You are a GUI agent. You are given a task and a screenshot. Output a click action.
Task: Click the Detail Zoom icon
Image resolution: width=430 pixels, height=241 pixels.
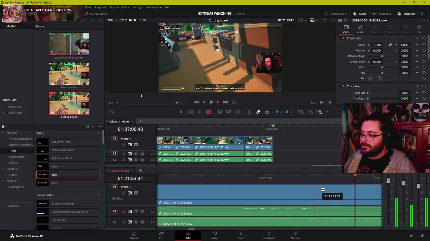coord(311,112)
